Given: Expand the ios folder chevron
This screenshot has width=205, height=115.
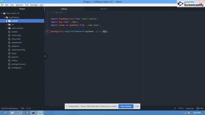Looking at the screenshot, I should (x=7, y=25).
